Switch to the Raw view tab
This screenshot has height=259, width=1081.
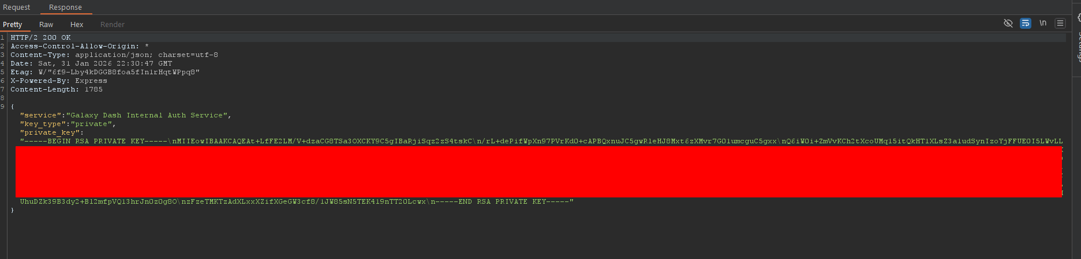46,24
